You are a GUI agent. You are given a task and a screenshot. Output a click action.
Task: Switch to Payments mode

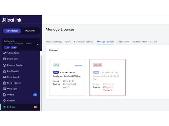30,31
